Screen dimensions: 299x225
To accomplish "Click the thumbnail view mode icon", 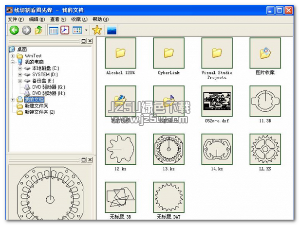I will click(77, 30).
